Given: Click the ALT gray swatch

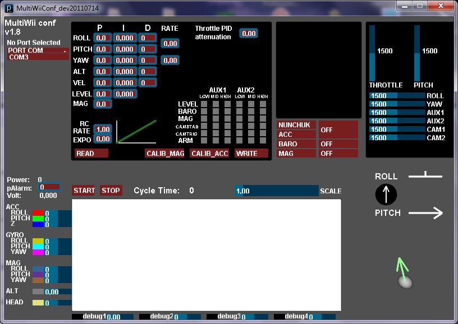Looking at the screenshot, I should [x=38, y=291].
